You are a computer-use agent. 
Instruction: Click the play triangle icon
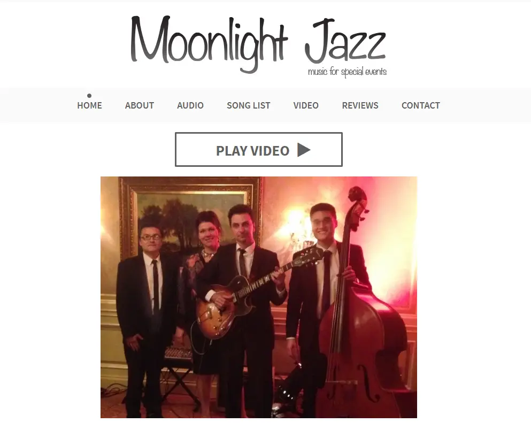(x=304, y=150)
